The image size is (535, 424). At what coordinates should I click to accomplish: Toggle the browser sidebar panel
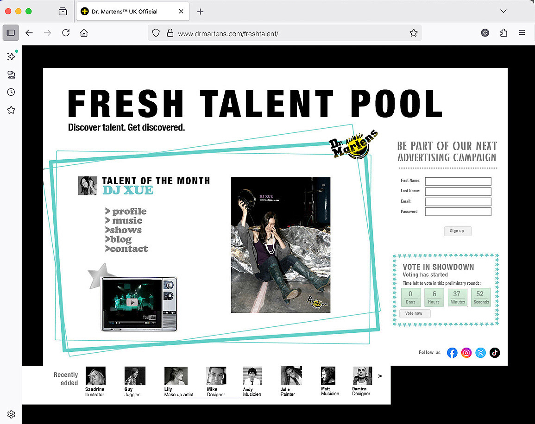point(11,33)
